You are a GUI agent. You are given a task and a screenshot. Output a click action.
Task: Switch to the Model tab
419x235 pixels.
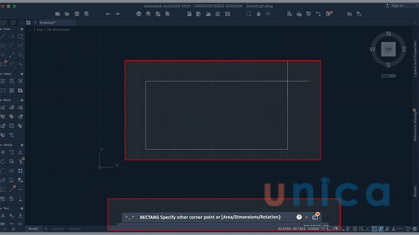point(33,229)
